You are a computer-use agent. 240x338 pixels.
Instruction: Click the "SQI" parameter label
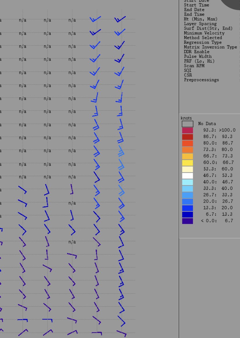(188, 71)
